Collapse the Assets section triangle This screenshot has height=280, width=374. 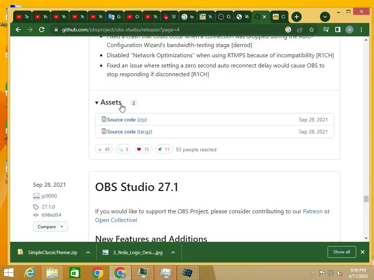96,102
